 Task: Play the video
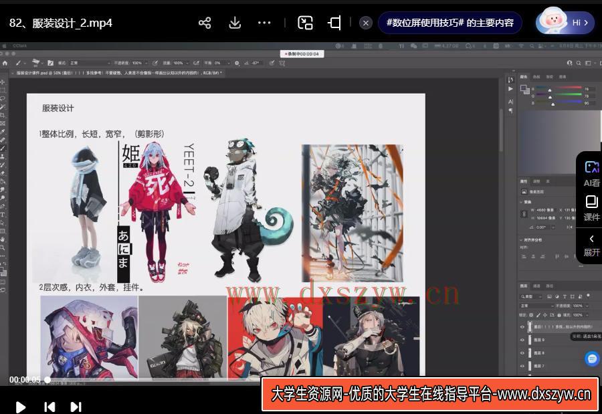coord(20,407)
